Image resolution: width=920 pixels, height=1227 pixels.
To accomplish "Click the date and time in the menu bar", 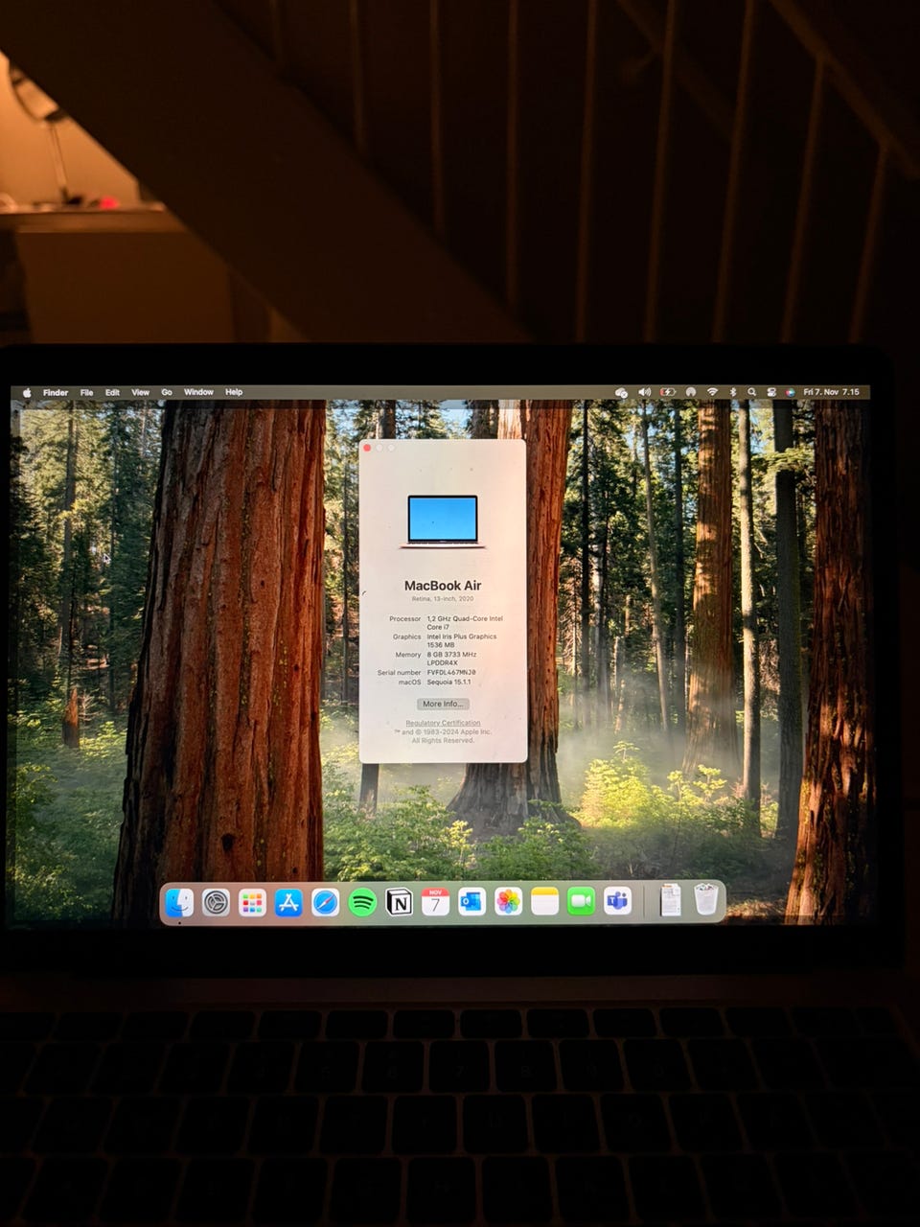I will click(832, 392).
